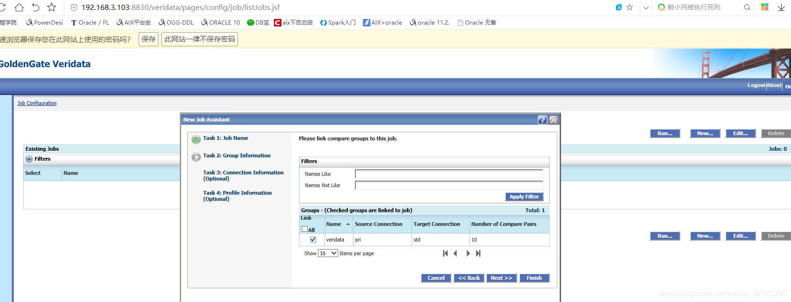Click the Names Like input field
The height and width of the screenshot is (302, 791).
(449, 174)
